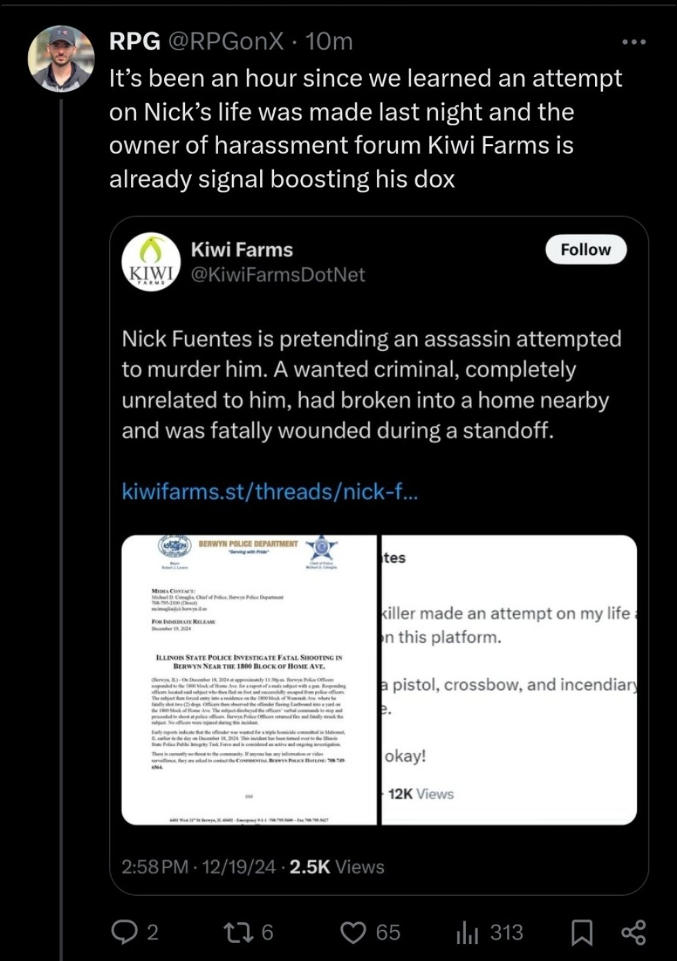Open RPG's profile picture

pos(61,59)
